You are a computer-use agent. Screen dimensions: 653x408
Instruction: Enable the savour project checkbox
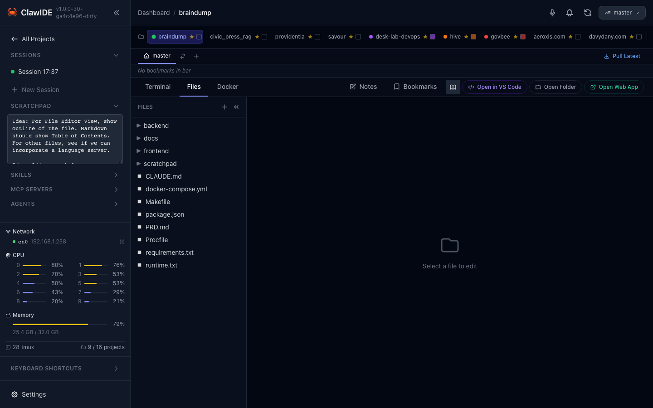point(358,36)
